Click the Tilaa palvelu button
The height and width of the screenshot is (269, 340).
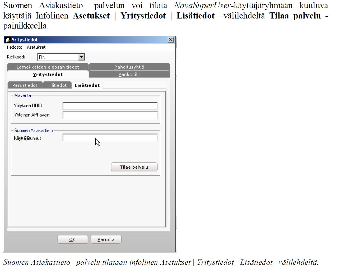134,167
